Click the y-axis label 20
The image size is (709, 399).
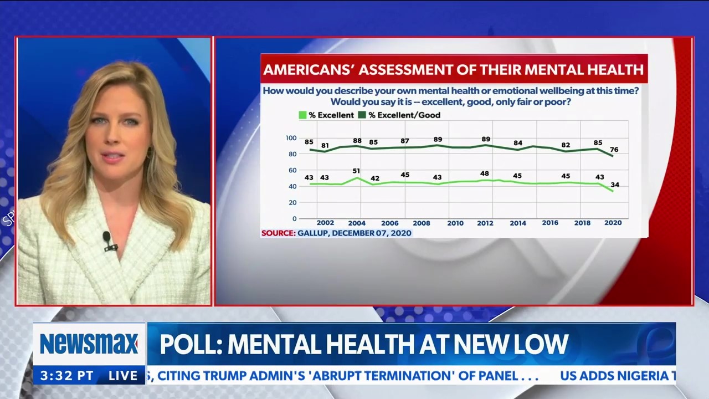point(292,203)
